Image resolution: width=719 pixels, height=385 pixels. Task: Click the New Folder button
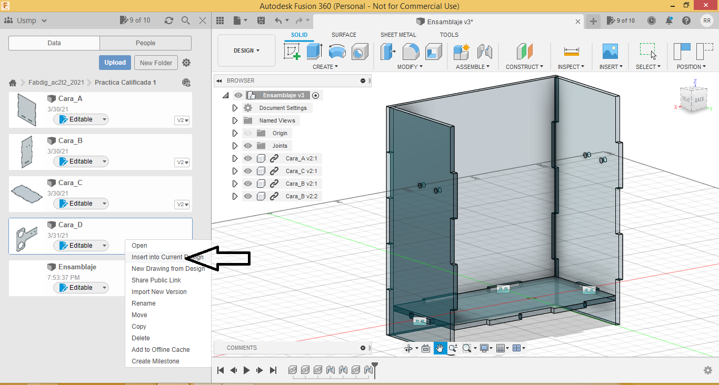click(x=156, y=63)
